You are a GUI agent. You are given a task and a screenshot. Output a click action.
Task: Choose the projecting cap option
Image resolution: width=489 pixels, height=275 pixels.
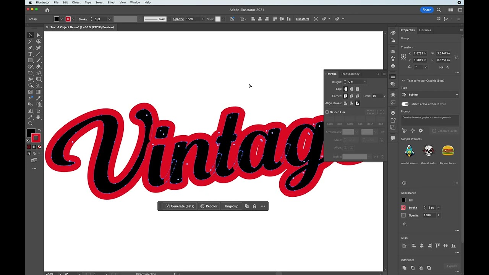click(x=358, y=89)
